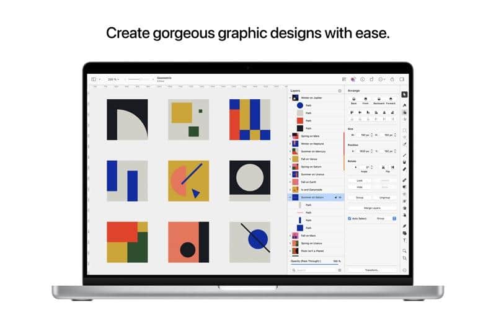
Task: Open the Auto Select Group dropdown
Action: point(381,218)
